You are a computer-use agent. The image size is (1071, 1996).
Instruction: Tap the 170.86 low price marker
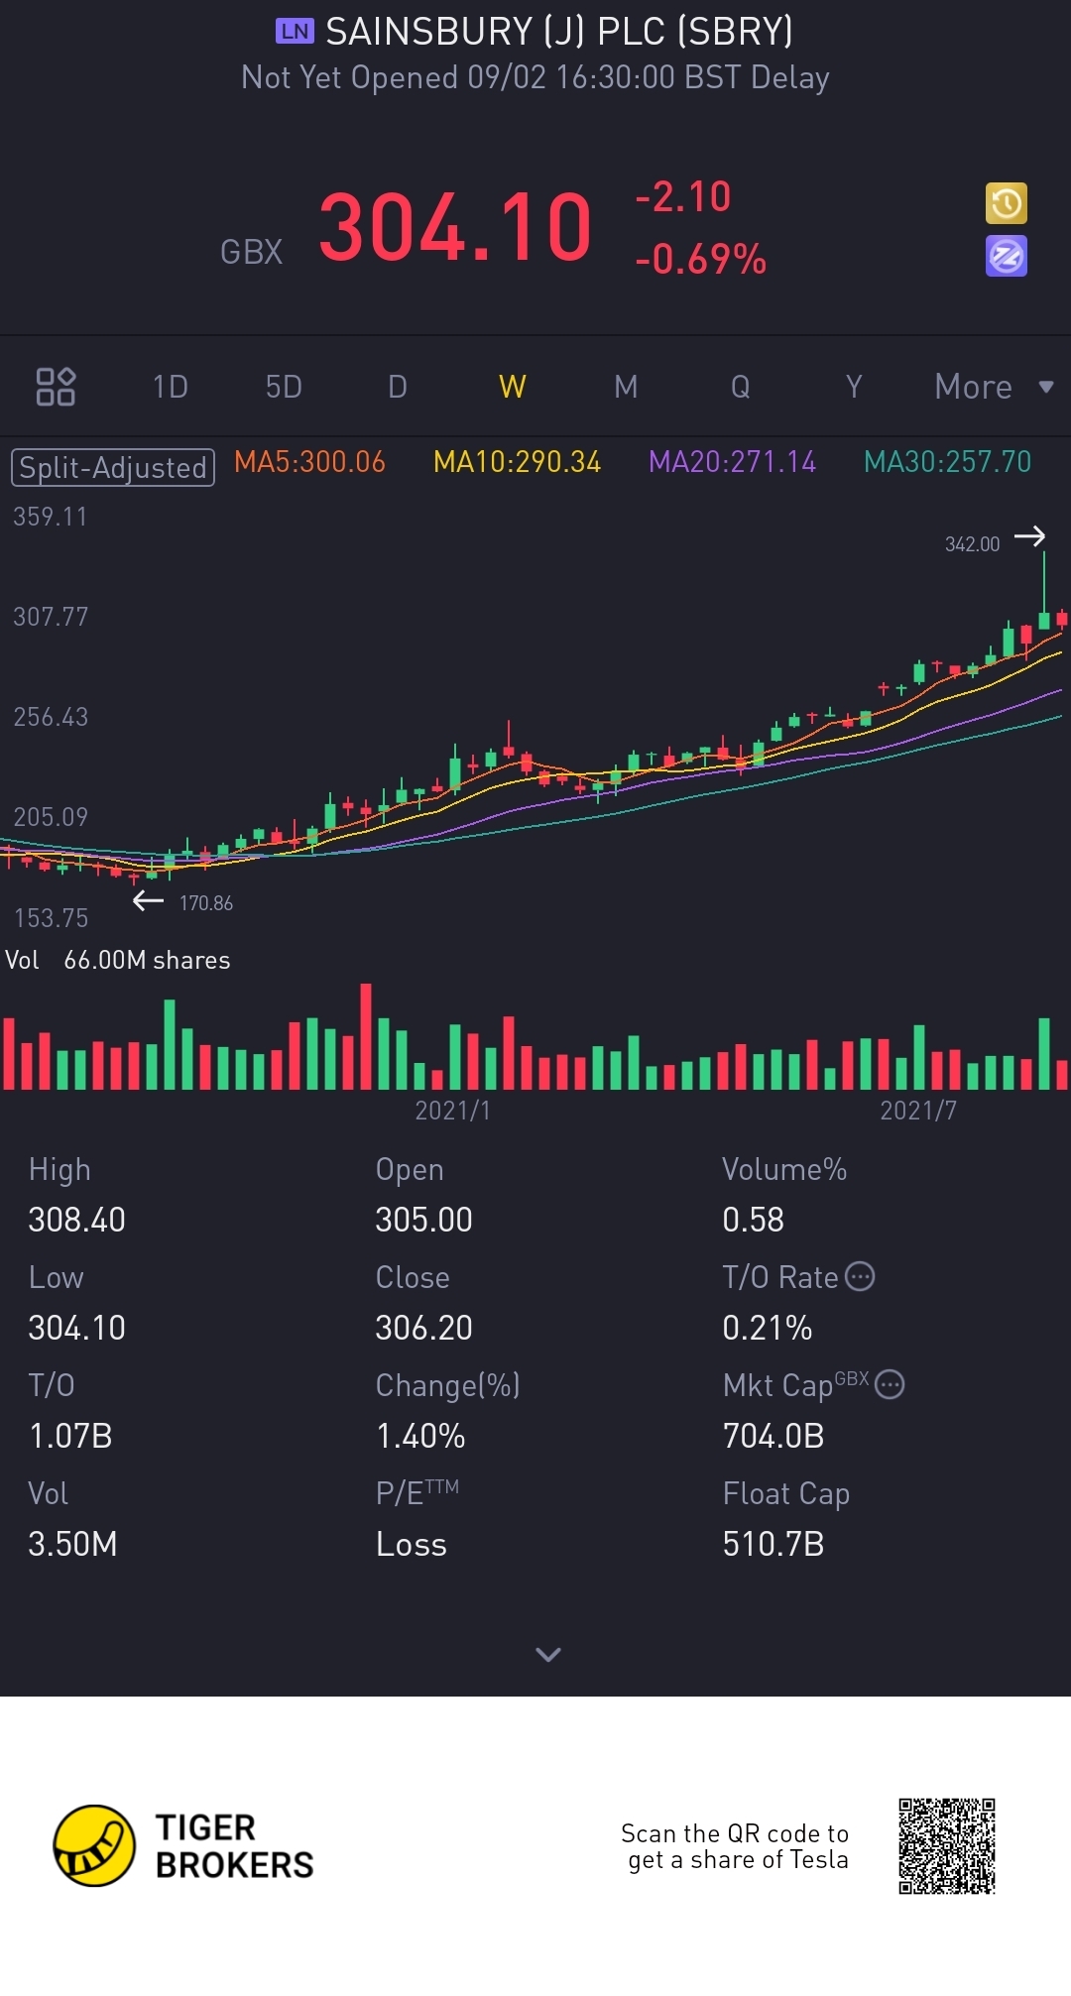click(206, 903)
